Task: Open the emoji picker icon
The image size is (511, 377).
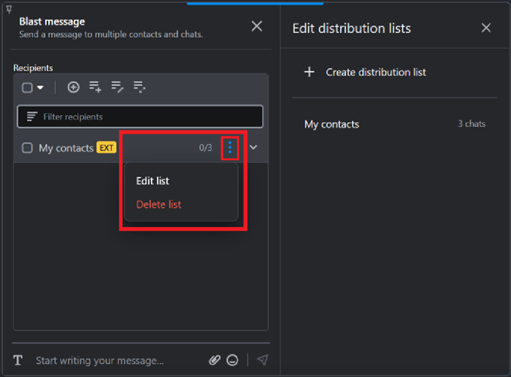Action: tap(232, 360)
